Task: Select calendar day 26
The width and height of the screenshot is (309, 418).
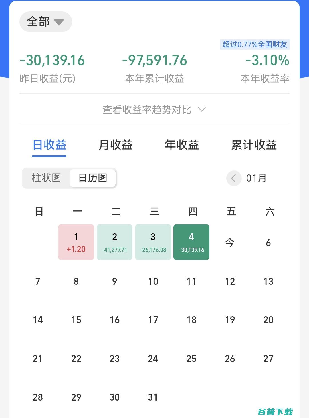Action: tap(230, 359)
